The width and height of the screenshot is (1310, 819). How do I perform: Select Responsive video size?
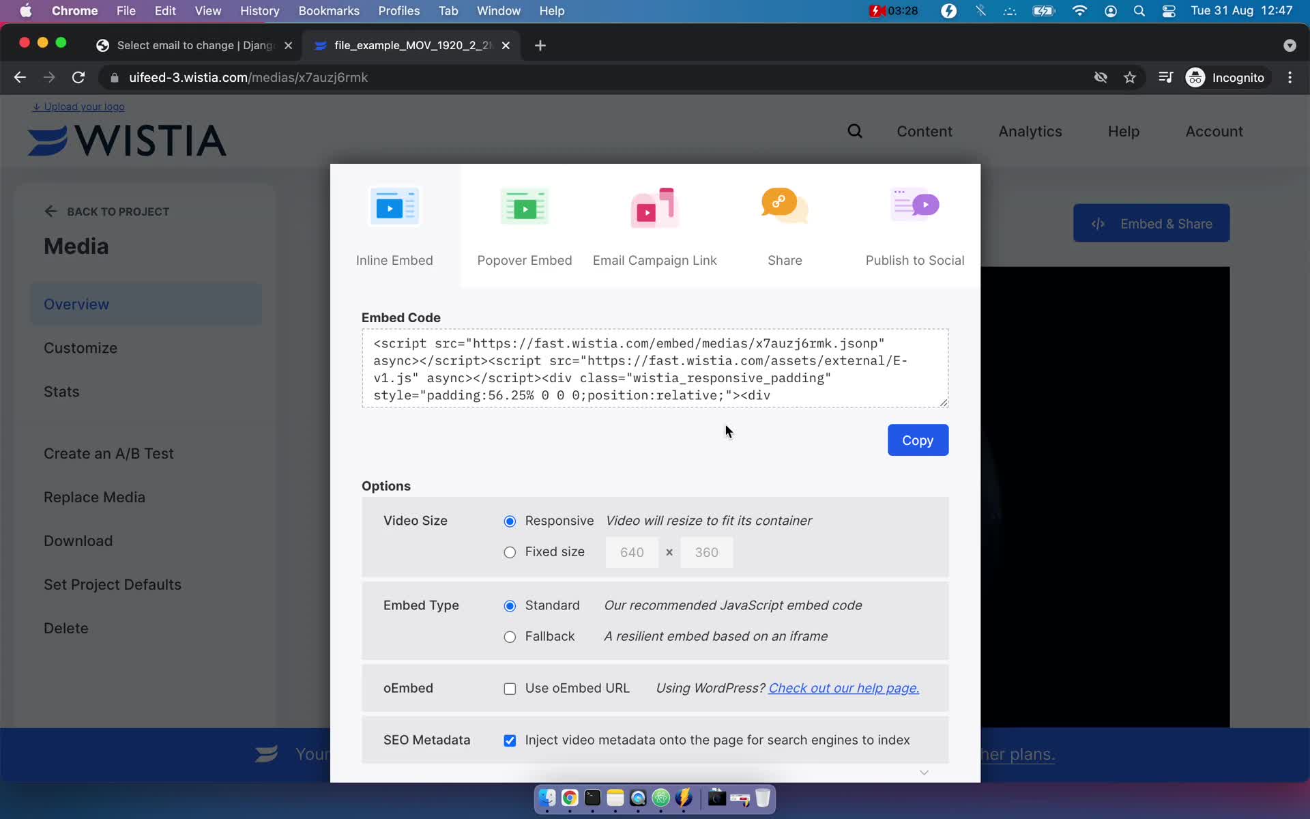click(510, 521)
